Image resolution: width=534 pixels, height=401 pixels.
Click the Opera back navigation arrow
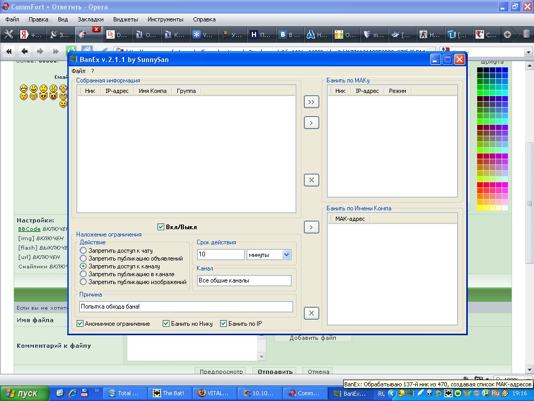(x=25, y=51)
